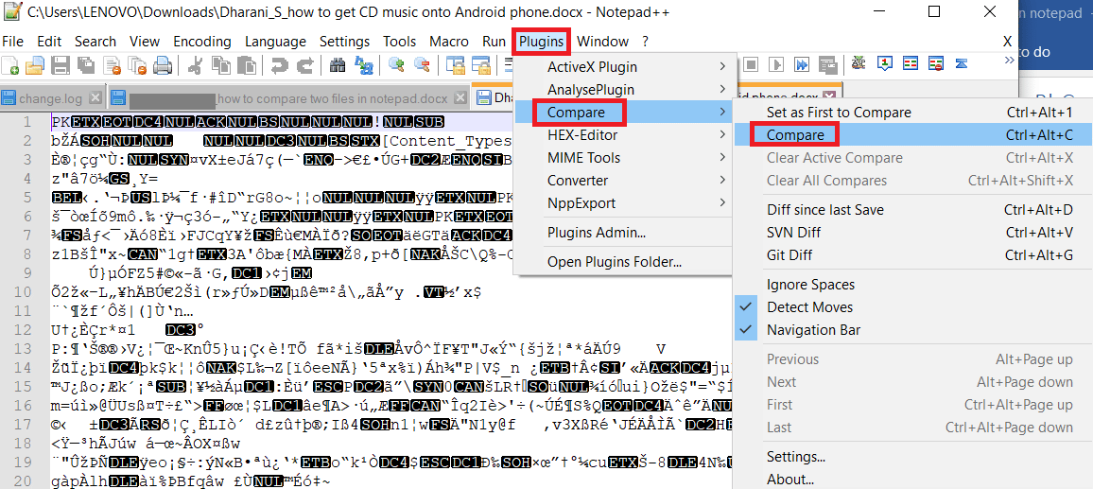Expand the HEX-Editor submenu
Image resolution: width=1093 pixels, height=489 pixels.
(625, 134)
